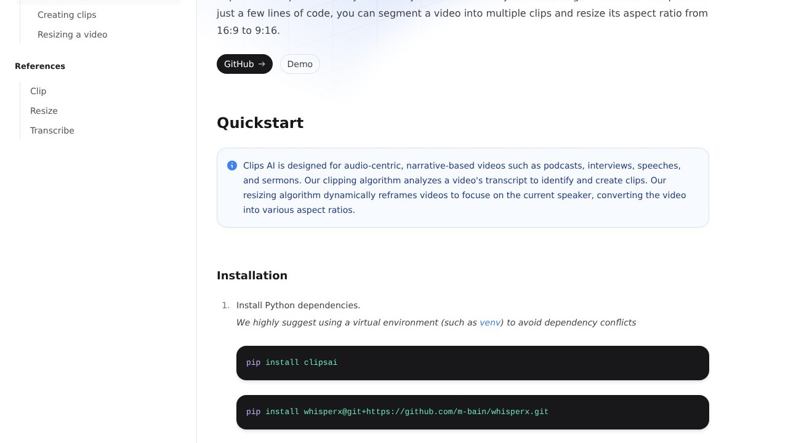
Task: Click the list number 1 marker
Action: (225, 305)
